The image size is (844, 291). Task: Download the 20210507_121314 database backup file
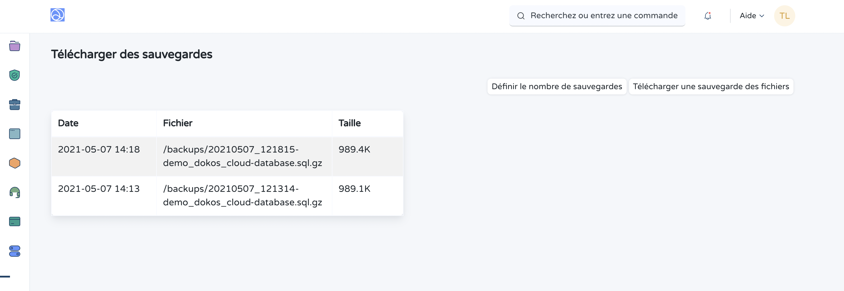242,195
